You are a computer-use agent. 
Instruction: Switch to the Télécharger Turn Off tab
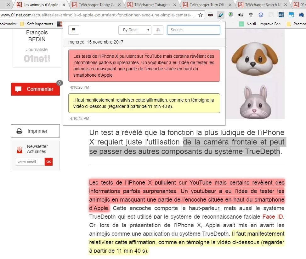(207, 5)
